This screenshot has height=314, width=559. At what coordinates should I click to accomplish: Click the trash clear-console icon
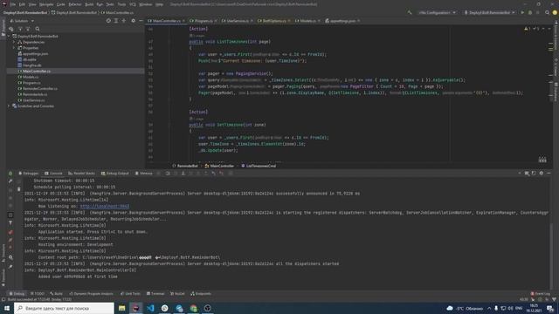click(x=19, y=189)
